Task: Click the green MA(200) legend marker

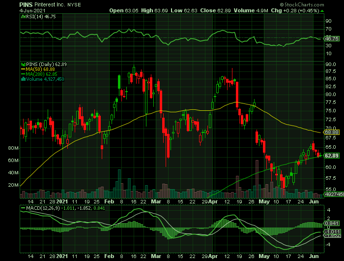Action: pyautogui.click(x=22, y=74)
